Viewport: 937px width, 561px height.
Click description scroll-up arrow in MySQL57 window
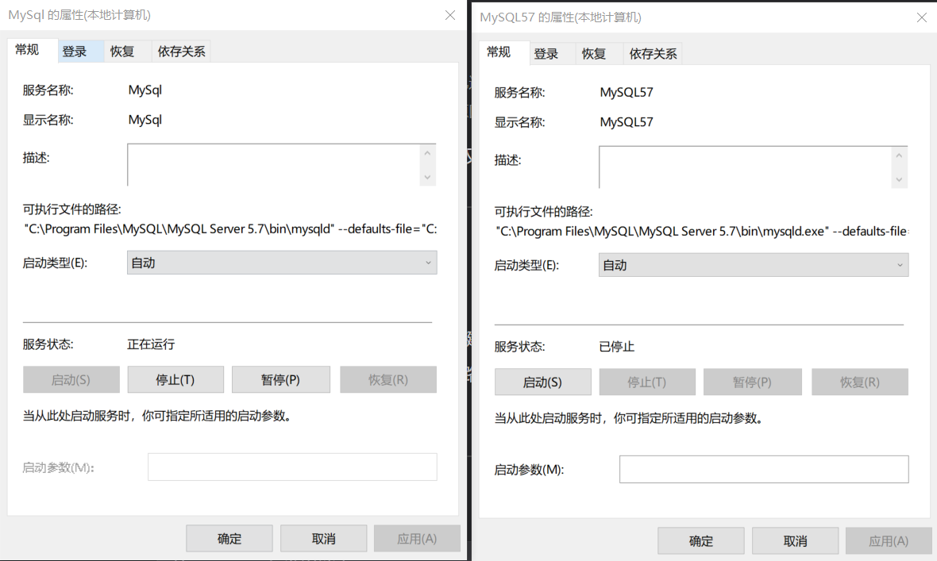(x=899, y=156)
